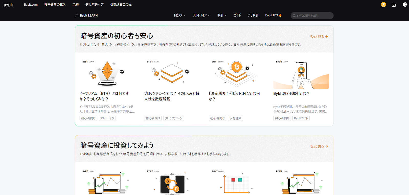Open Bybit.com link in top bar

click(31, 5)
